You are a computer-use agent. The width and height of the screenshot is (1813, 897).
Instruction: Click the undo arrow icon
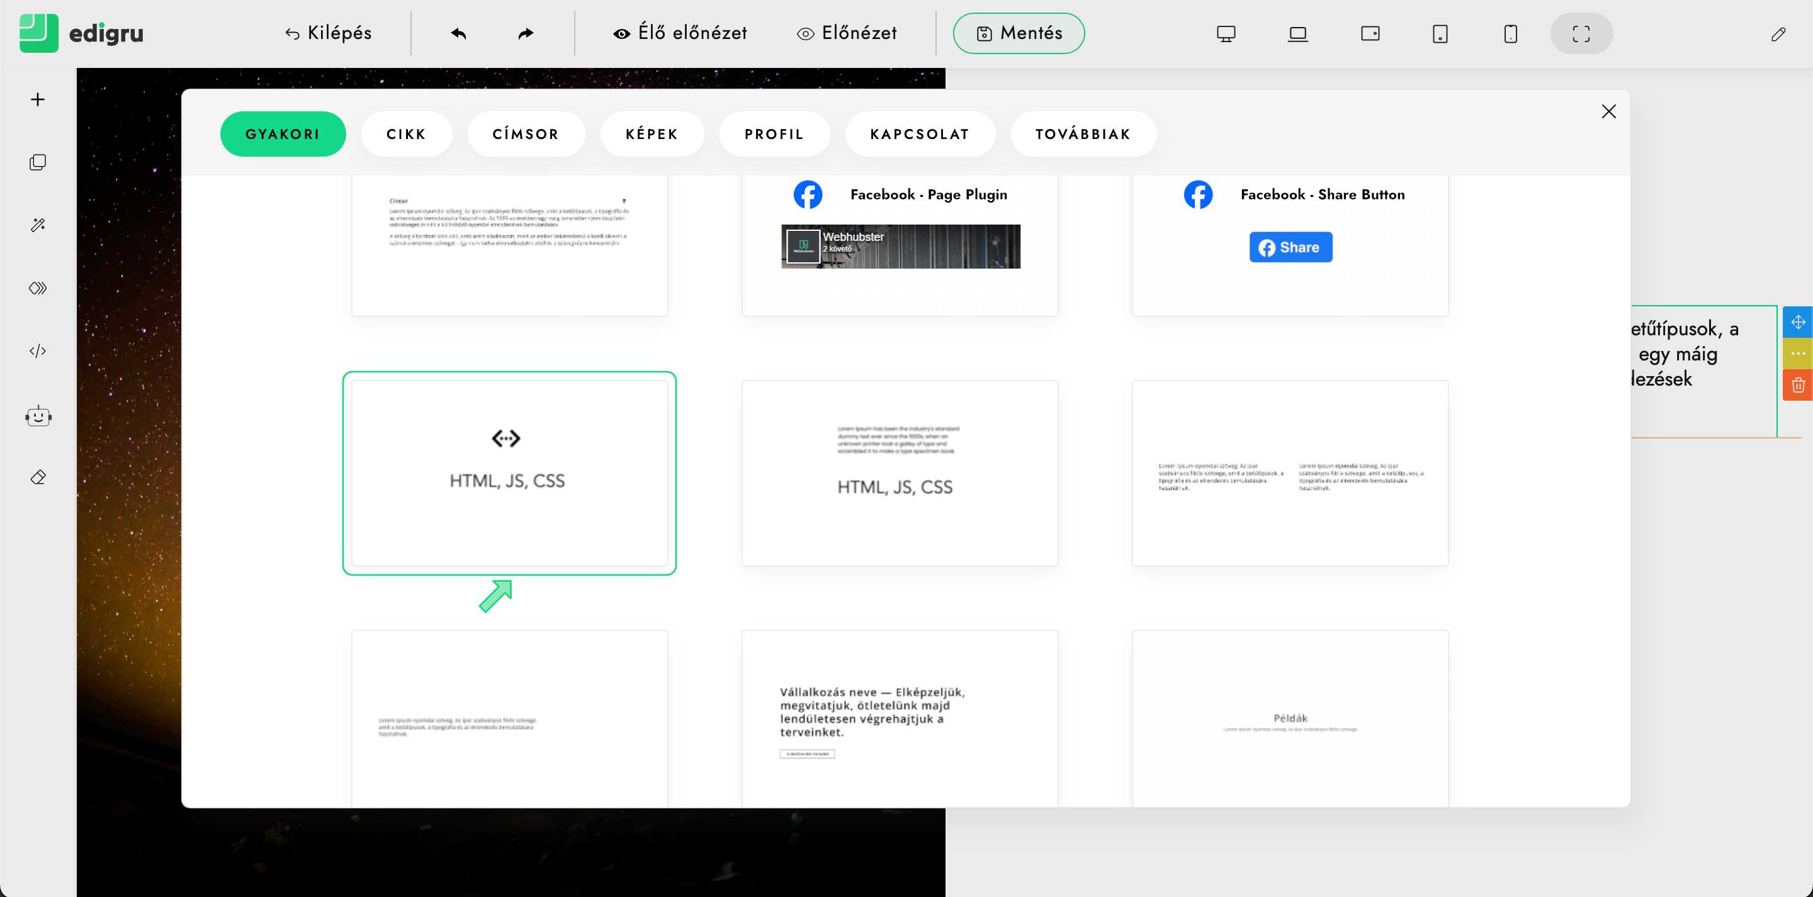click(458, 33)
